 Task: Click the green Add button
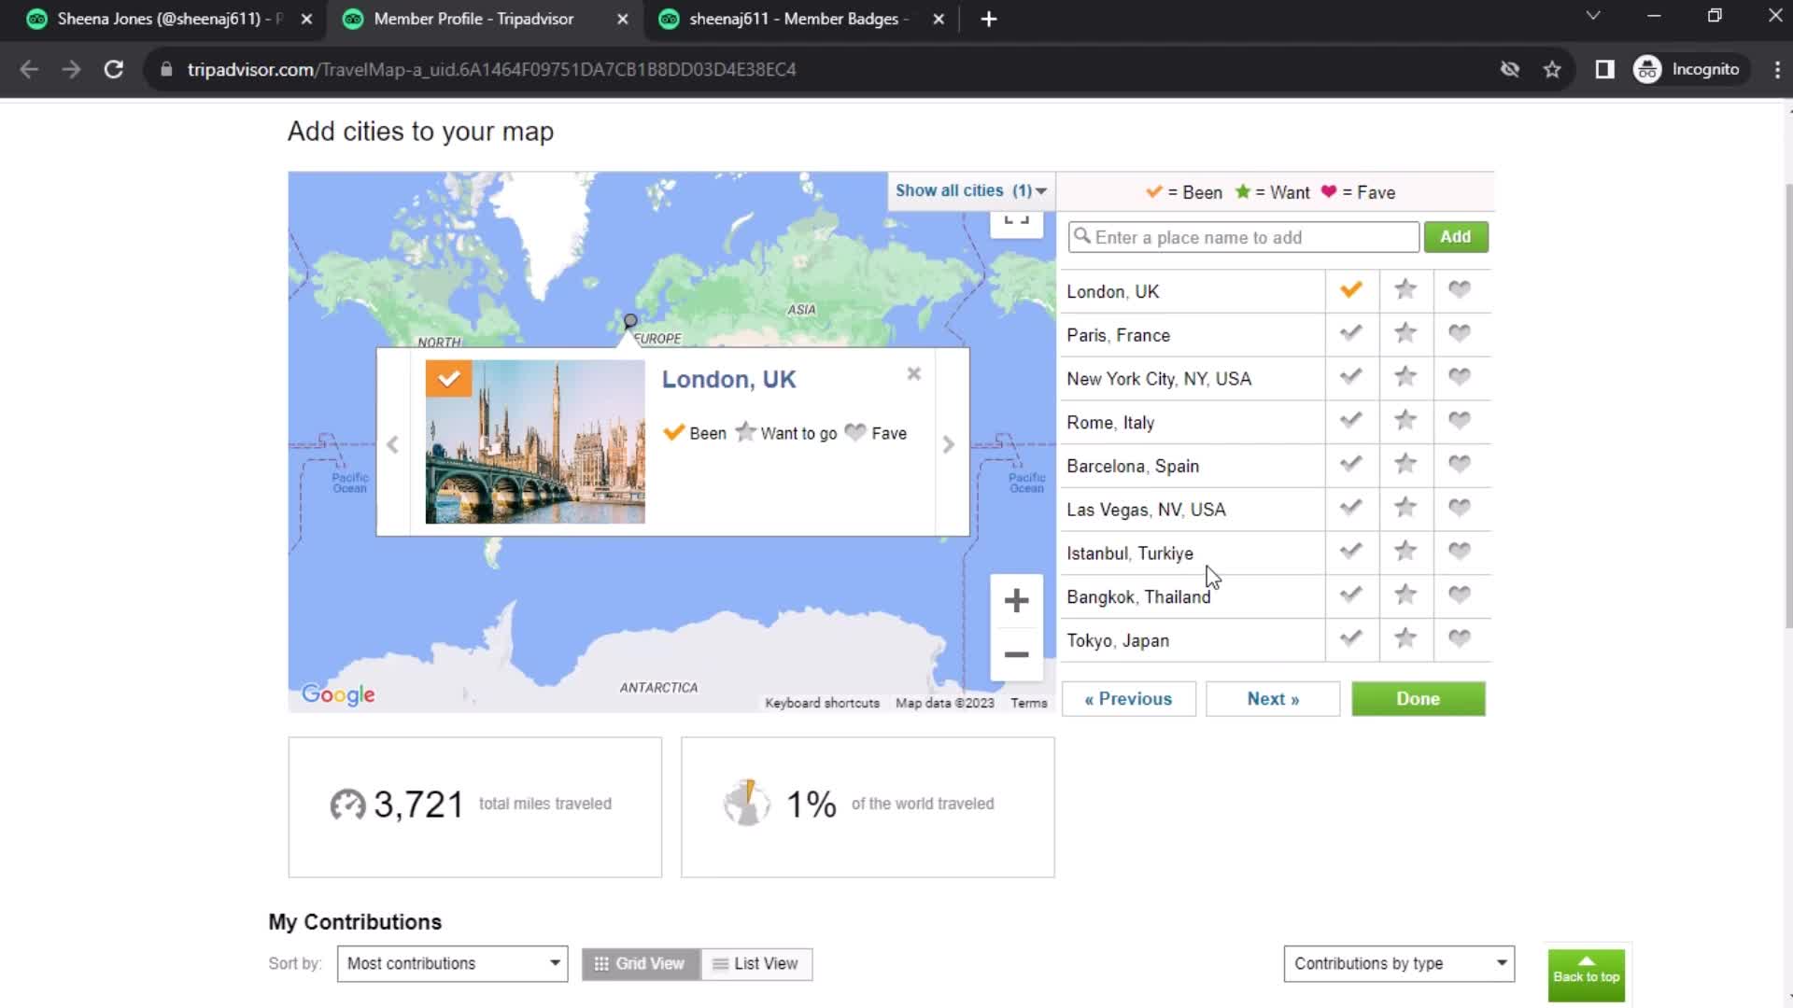point(1455,237)
